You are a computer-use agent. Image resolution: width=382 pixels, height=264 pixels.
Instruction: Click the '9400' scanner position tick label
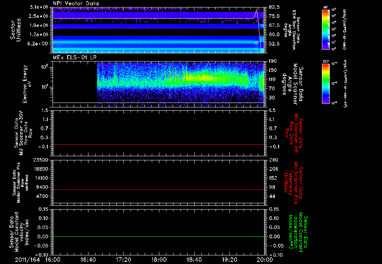click(43, 187)
